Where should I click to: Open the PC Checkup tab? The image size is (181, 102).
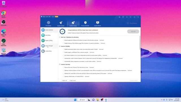tap(48, 24)
